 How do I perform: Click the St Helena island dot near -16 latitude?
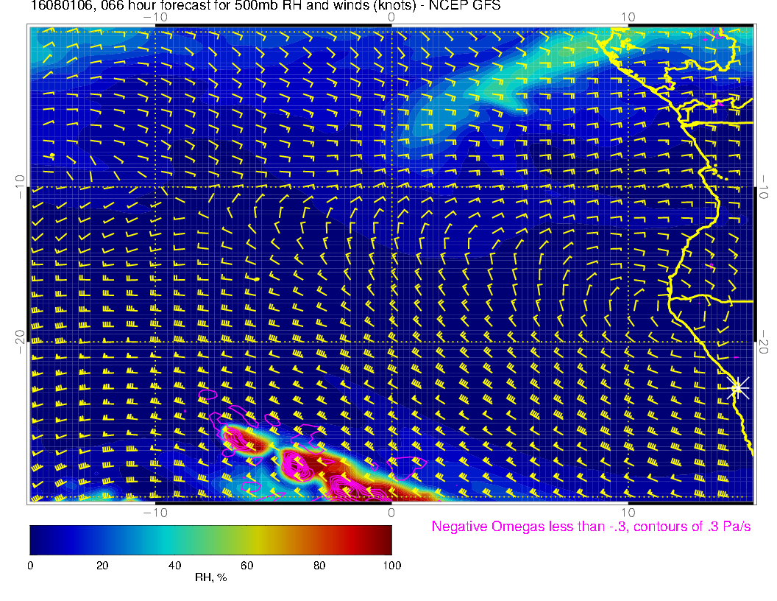click(x=256, y=279)
